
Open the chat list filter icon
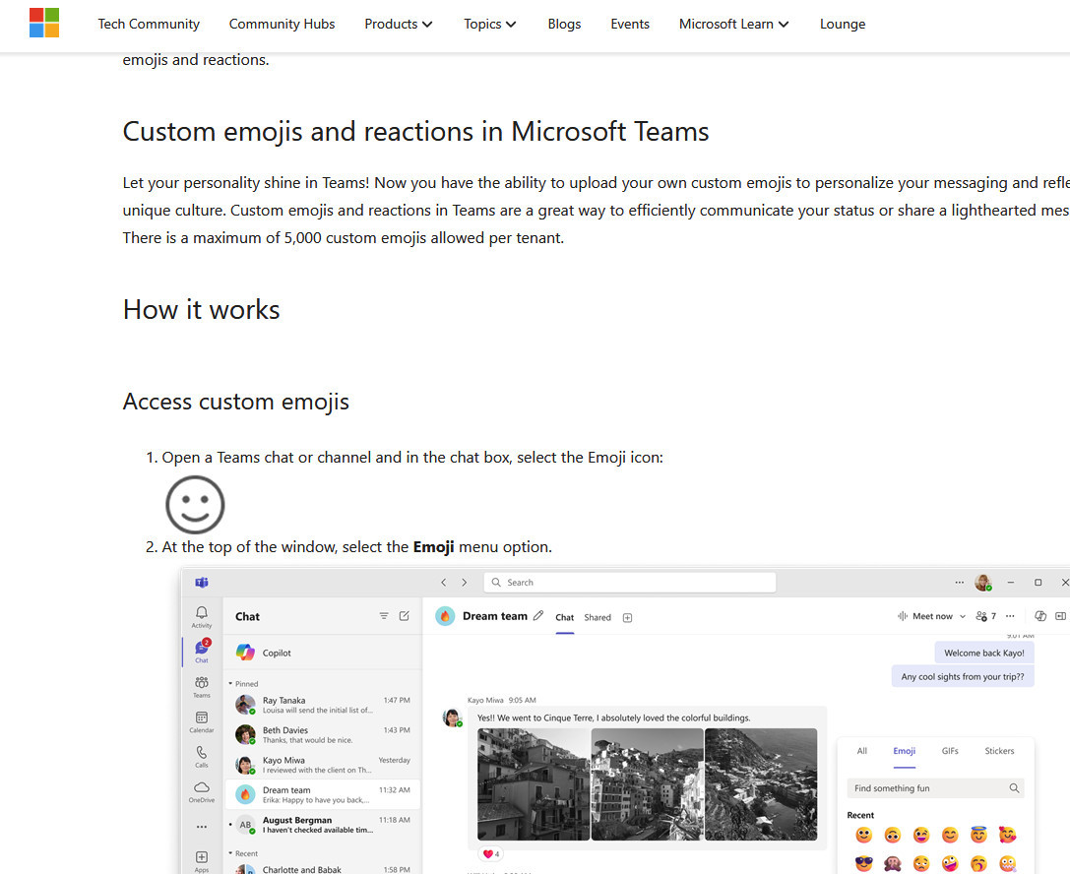[x=384, y=616]
